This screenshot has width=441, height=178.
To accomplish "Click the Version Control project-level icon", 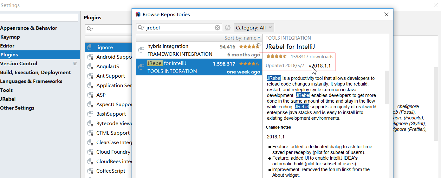I will pos(75,64).
